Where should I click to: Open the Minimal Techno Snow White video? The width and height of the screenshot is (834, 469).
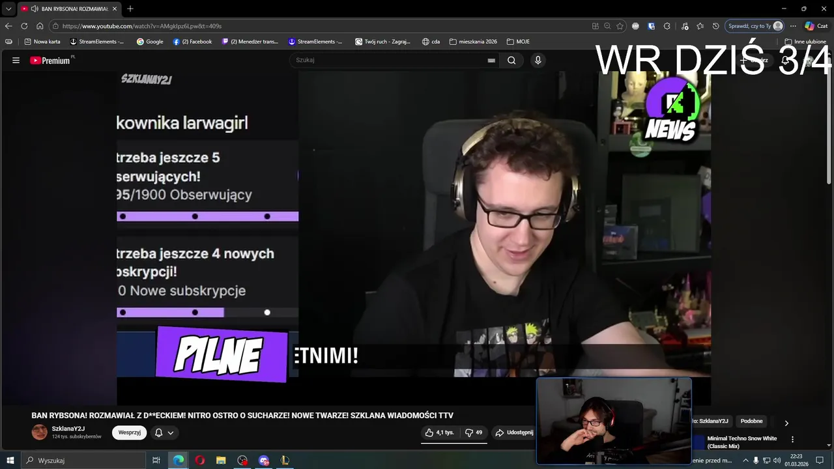(x=742, y=442)
